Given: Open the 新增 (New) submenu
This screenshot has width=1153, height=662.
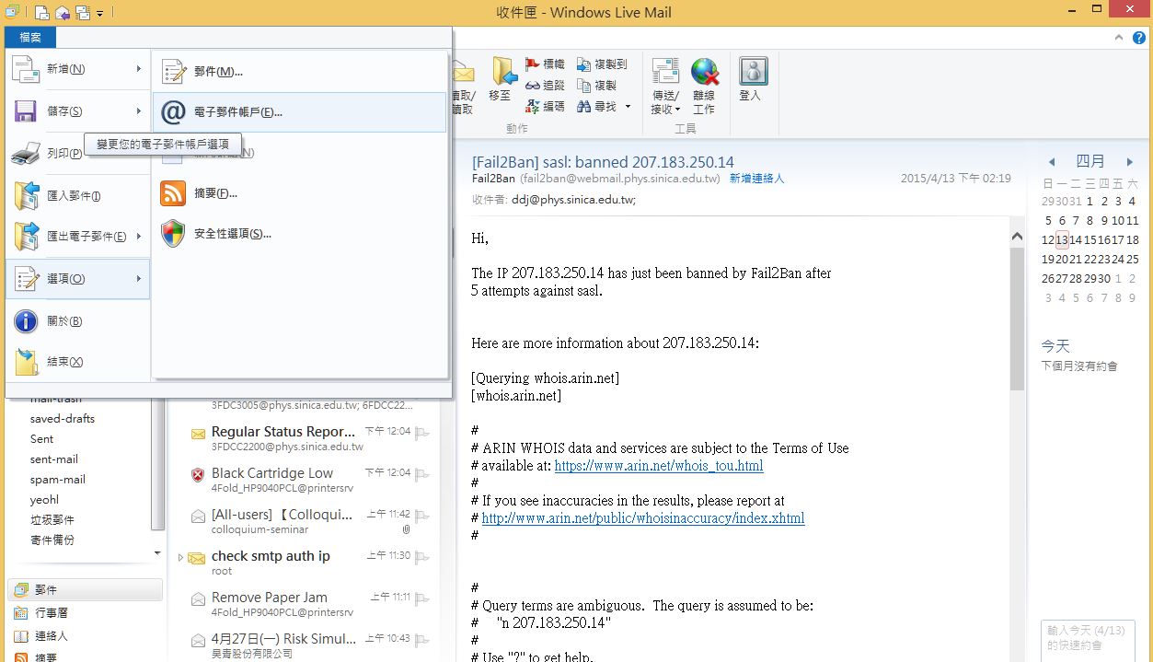Looking at the screenshot, I should click(x=78, y=69).
